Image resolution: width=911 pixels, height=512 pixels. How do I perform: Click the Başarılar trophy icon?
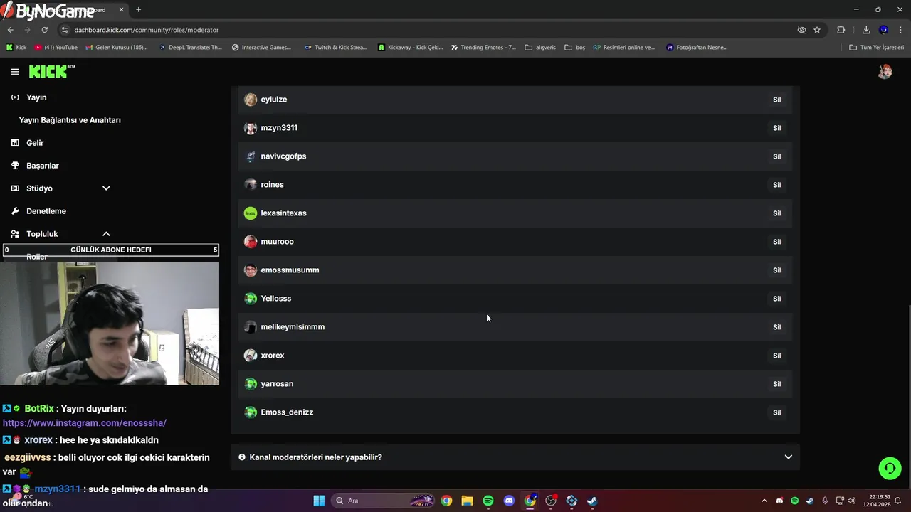pos(15,166)
